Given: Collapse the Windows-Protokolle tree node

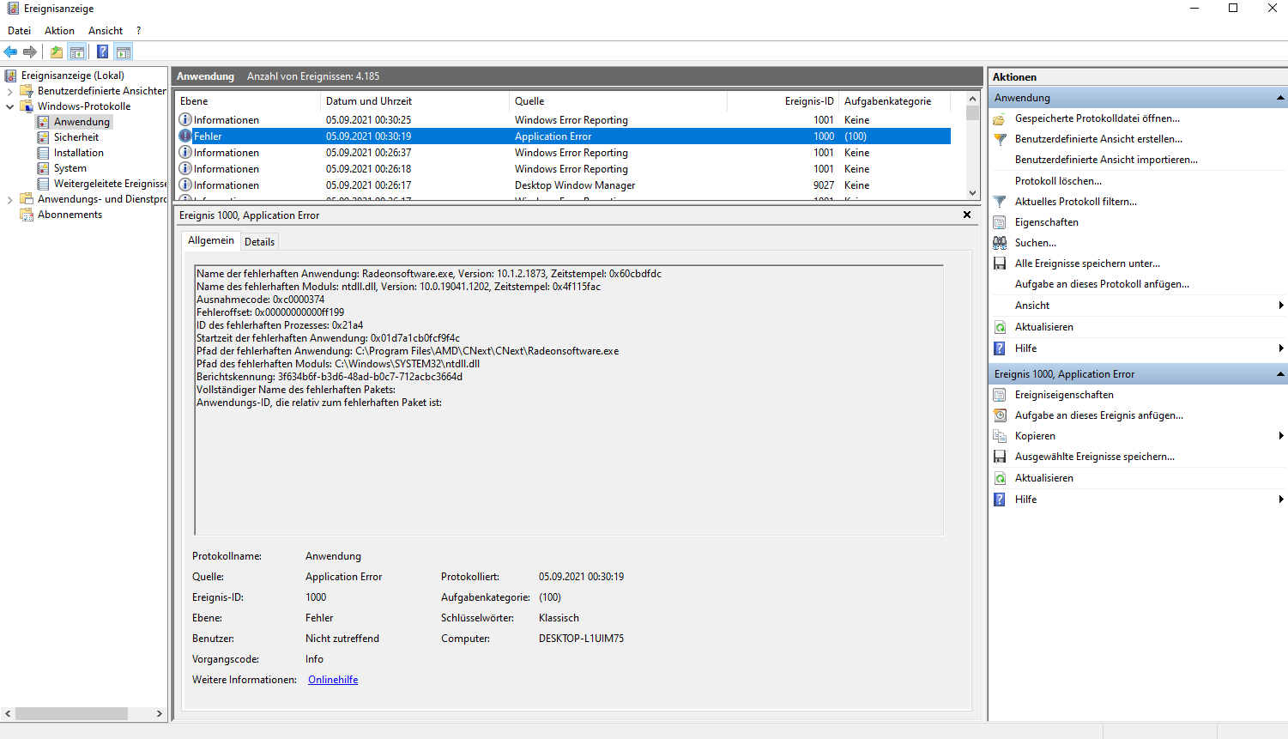Looking at the screenshot, I should pos(9,106).
